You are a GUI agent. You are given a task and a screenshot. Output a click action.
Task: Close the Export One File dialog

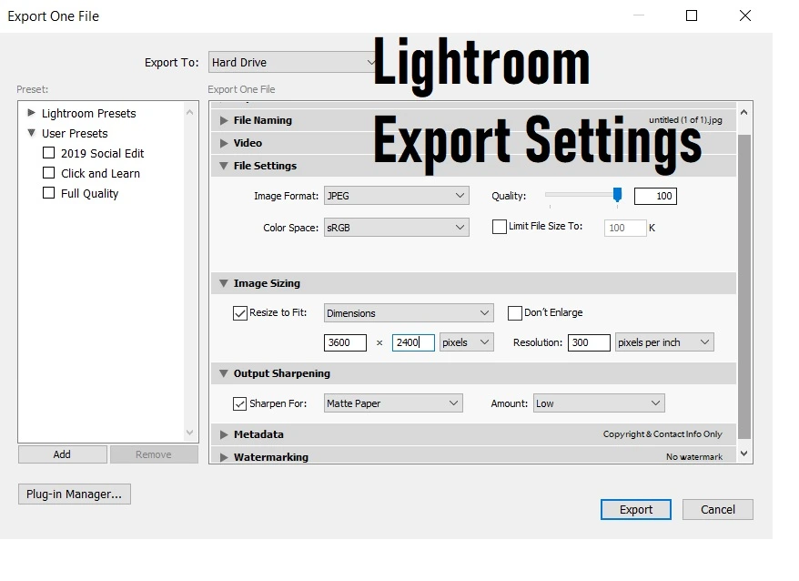[745, 15]
